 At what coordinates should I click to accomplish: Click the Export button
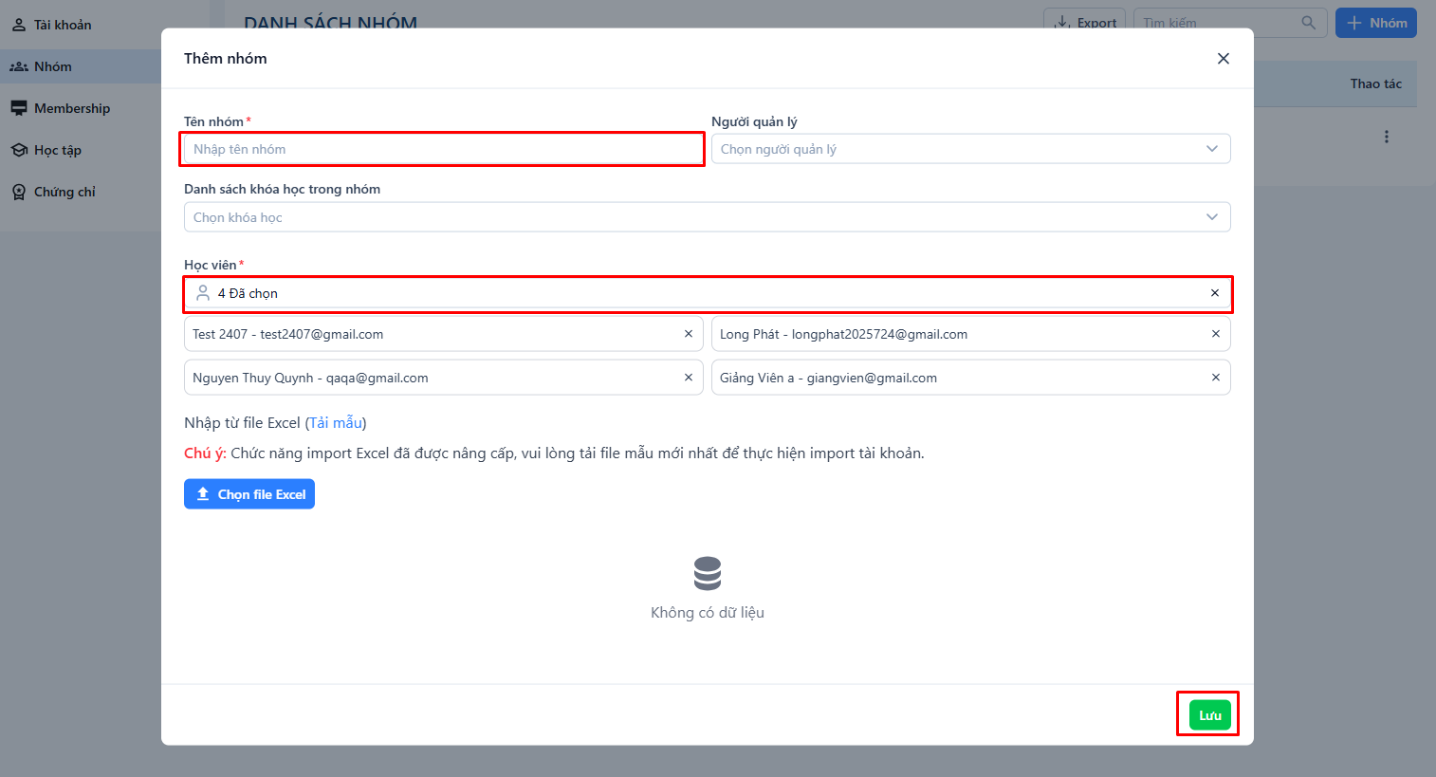pos(1085,23)
